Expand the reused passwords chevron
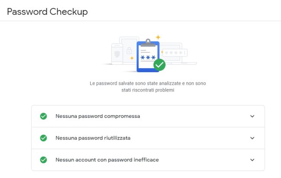The image size is (281, 178). click(252, 138)
